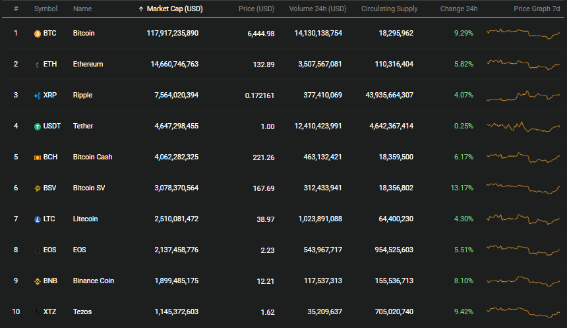
Task: Sort by Circulating Supply column header
Action: click(x=389, y=9)
